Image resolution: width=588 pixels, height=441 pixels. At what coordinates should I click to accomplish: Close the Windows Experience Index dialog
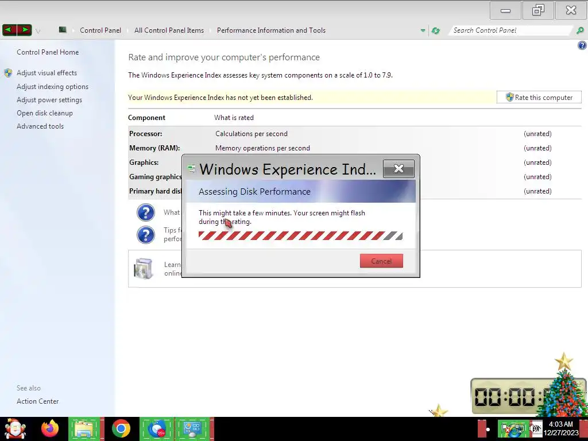coord(399,169)
